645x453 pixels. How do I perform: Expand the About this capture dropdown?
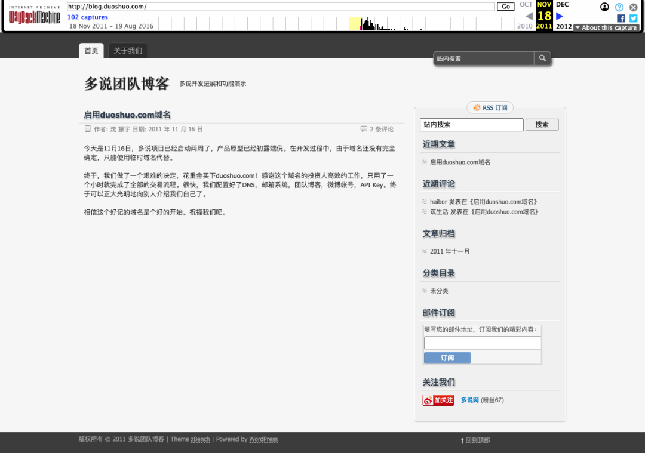point(606,27)
